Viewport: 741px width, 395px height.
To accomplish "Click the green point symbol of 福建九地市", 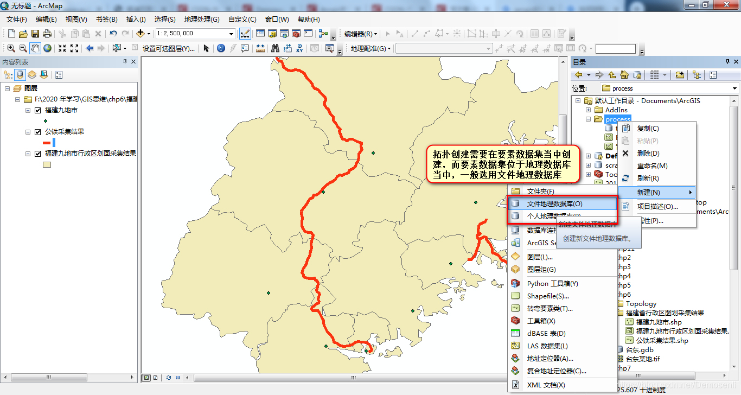I will [x=45, y=121].
